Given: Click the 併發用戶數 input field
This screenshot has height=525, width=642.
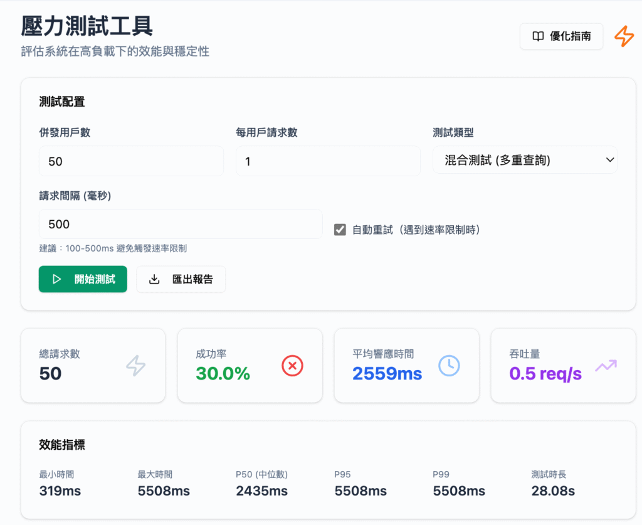Looking at the screenshot, I should click(131, 161).
